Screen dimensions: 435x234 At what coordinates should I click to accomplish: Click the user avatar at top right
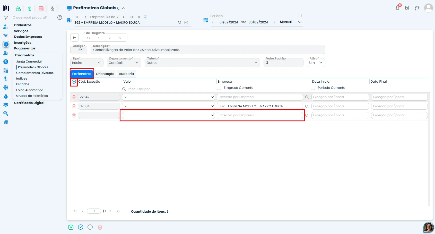click(428, 8)
